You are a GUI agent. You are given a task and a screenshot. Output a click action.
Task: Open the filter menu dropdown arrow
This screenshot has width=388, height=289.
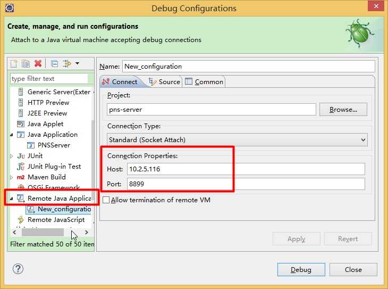click(77, 63)
